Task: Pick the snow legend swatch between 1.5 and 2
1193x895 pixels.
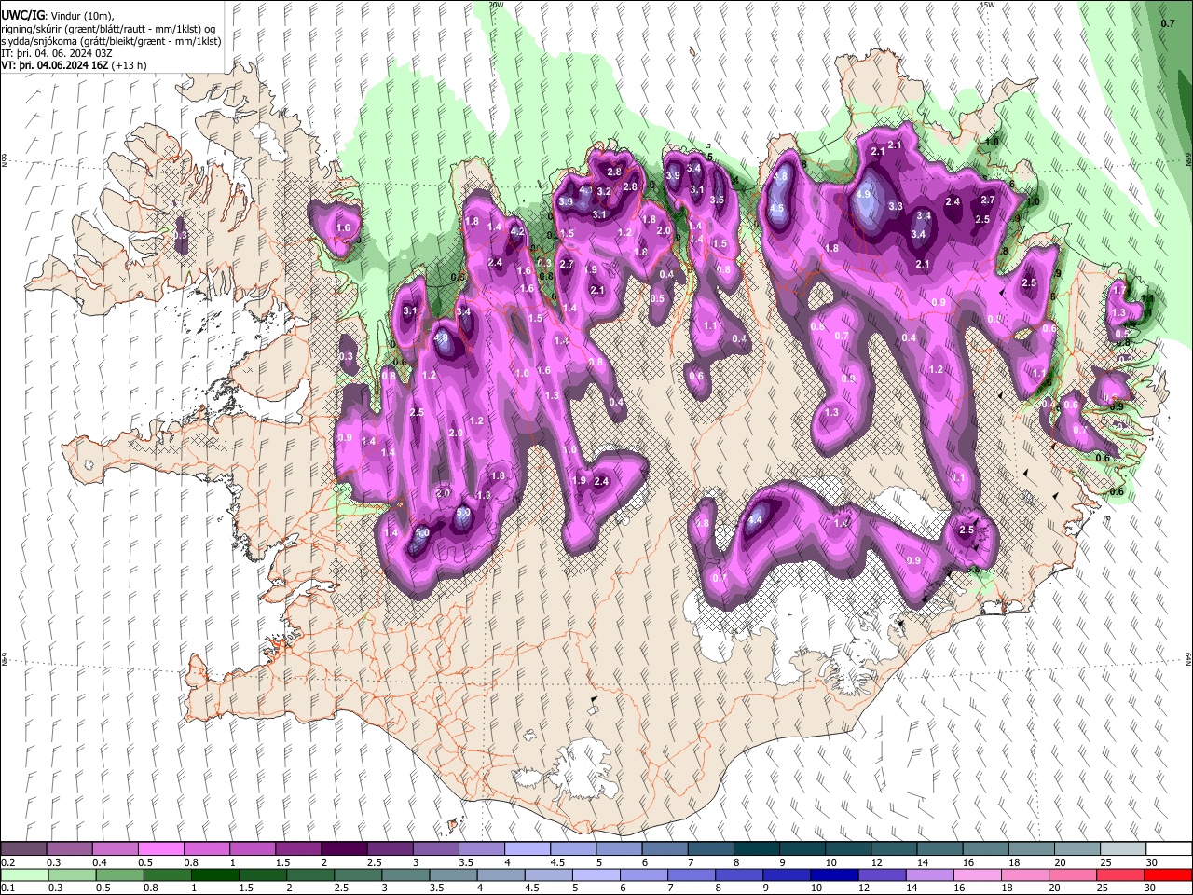Action: (298, 848)
